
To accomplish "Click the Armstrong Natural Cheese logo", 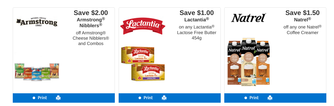I will [37, 22].
